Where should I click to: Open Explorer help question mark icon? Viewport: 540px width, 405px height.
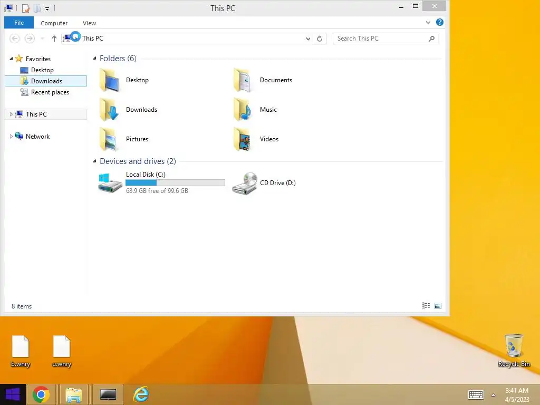click(439, 22)
